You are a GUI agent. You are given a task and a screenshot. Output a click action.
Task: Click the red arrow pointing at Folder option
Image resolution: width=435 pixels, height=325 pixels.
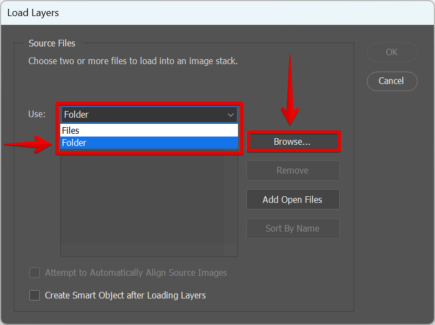(28, 145)
